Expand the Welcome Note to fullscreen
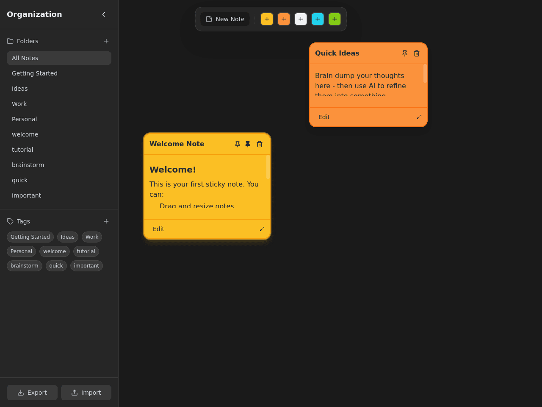Screen dimensions: 542x407 [262, 229]
